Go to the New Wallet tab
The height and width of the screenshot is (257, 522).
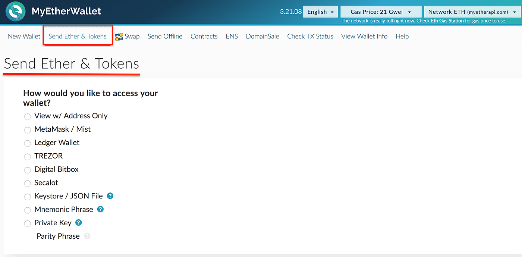[24, 36]
